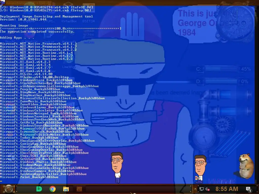Click Microsoft.Getstarted line

pos(34,159)
